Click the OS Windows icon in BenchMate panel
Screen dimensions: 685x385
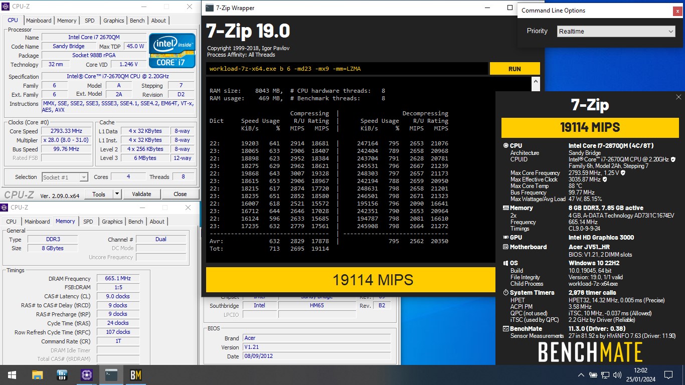pyautogui.click(x=505, y=263)
